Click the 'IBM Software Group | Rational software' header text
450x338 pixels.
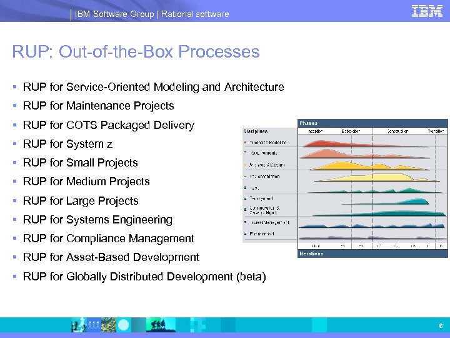(x=152, y=14)
